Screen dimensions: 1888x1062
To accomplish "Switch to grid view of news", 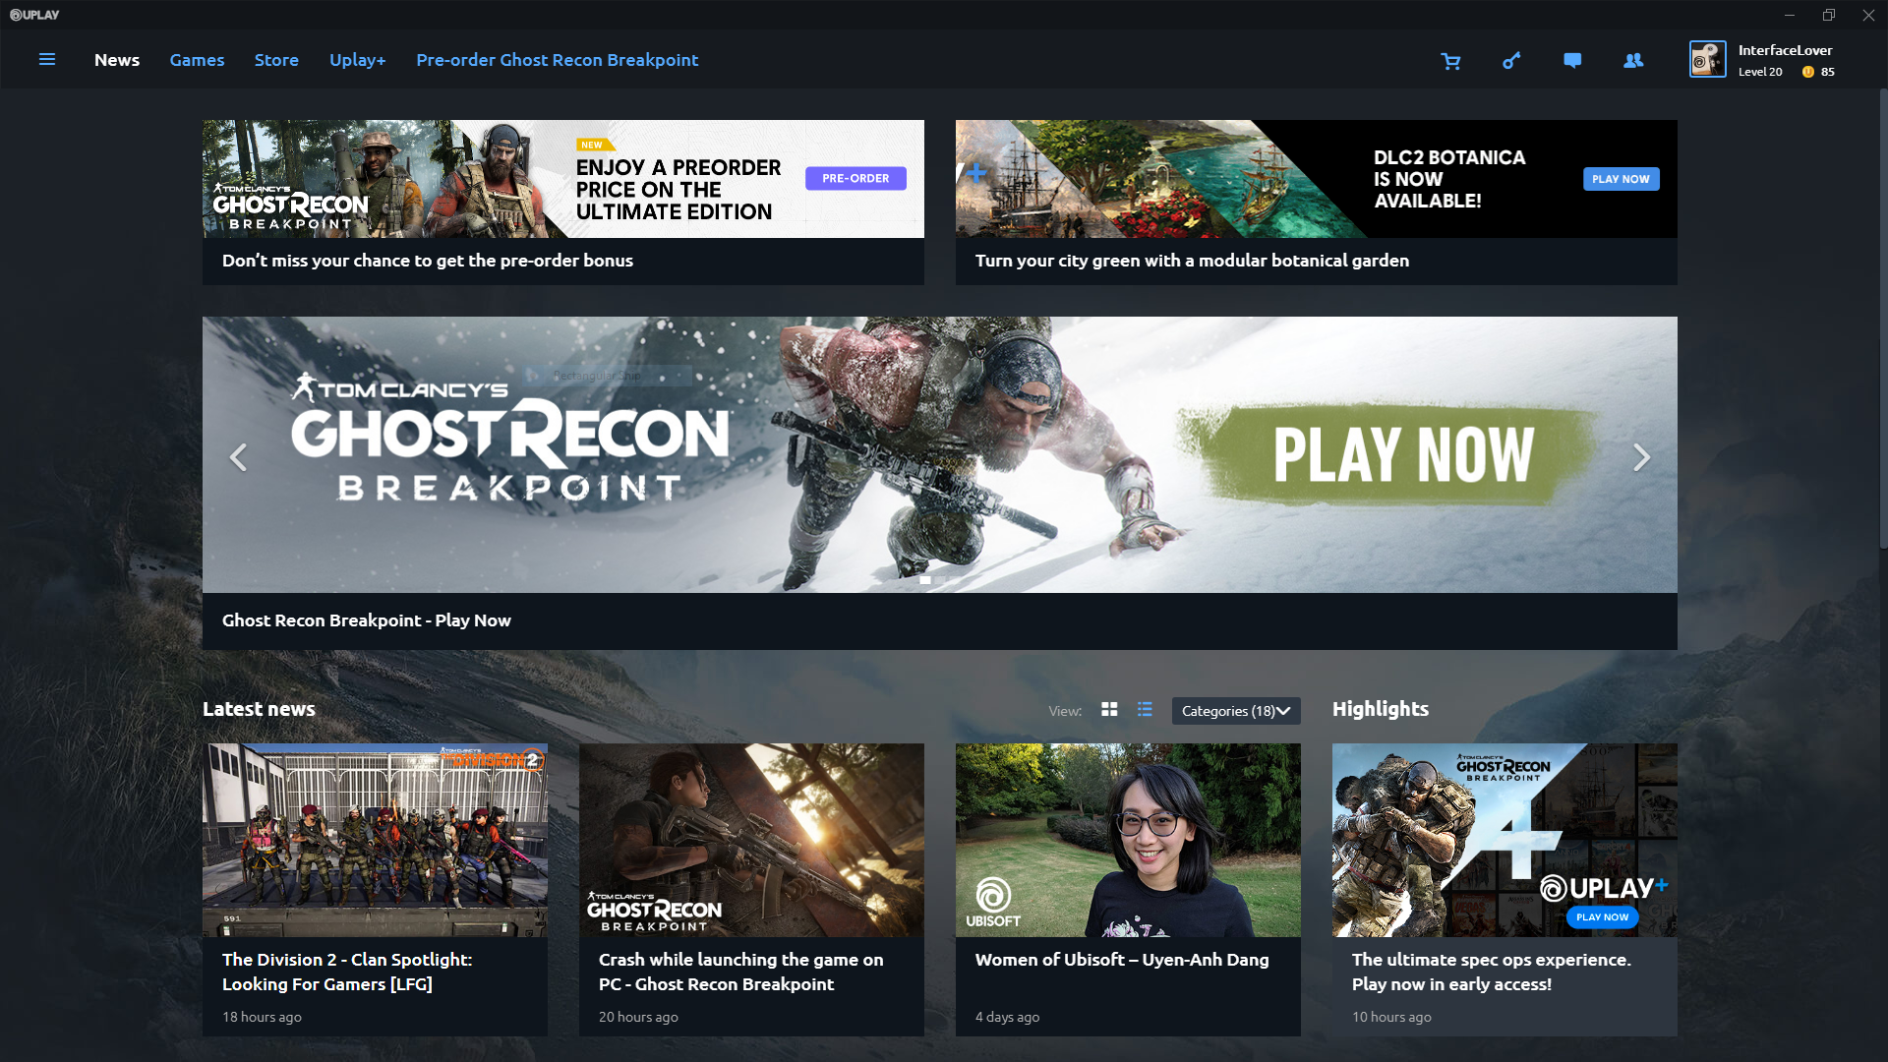I will coord(1109,709).
